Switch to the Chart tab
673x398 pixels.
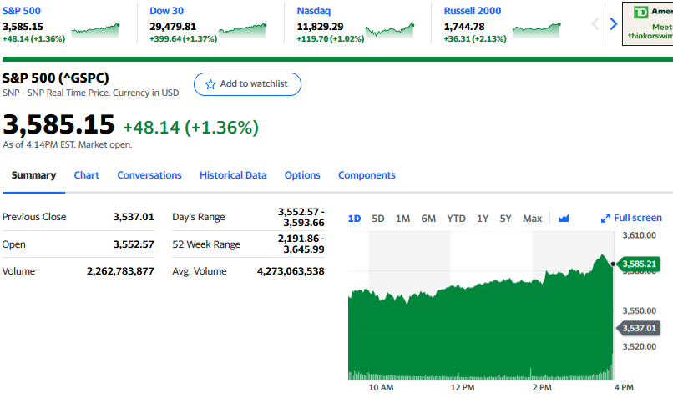pos(86,175)
